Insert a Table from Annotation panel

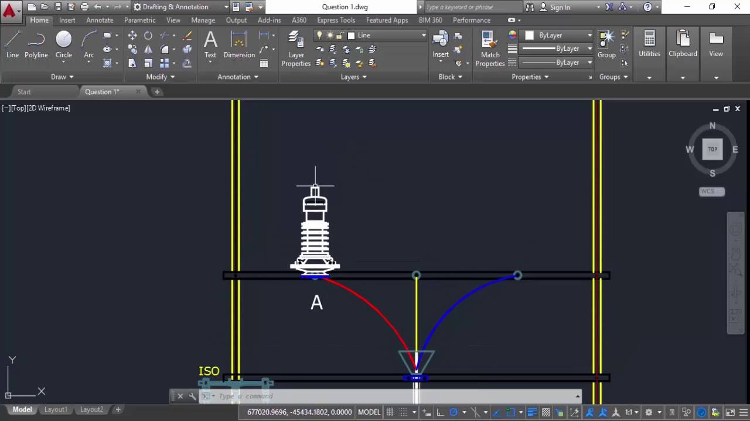click(x=264, y=63)
